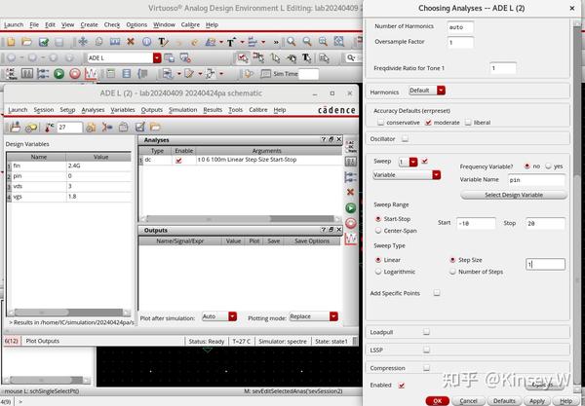Click the Apply button

pyautogui.click(x=537, y=401)
